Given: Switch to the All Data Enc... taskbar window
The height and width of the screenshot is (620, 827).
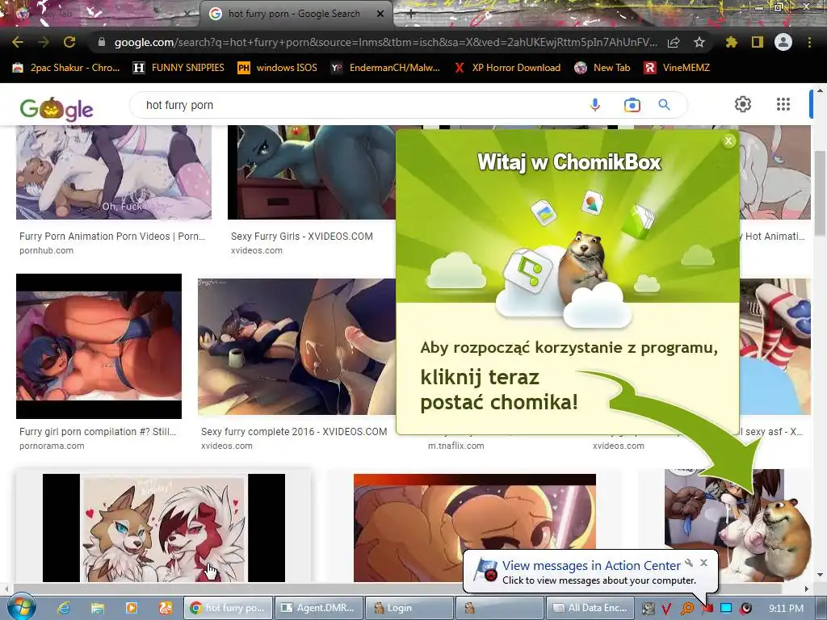Looking at the screenshot, I should click(590, 608).
